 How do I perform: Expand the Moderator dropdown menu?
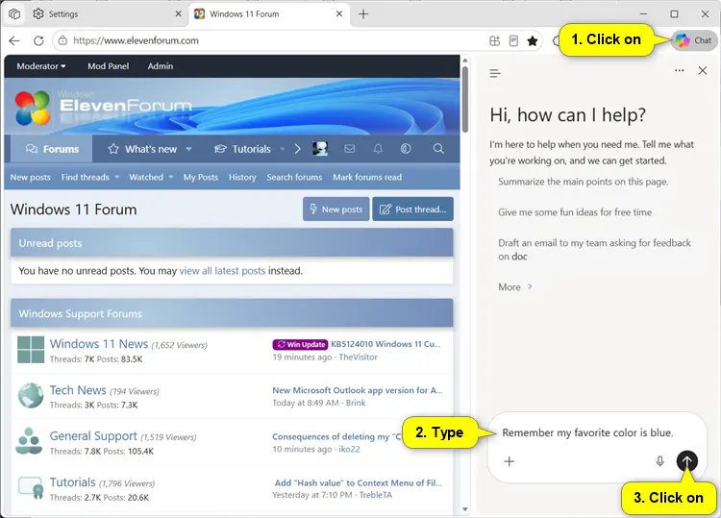click(41, 66)
